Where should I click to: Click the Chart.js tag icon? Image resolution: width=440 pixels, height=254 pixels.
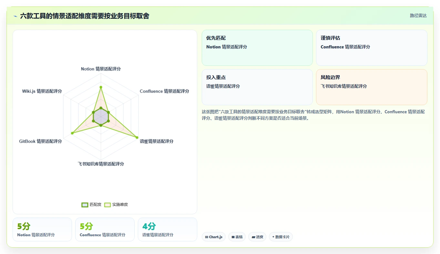[x=206, y=237]
